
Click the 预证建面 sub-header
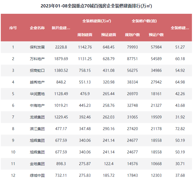[109, 35]
